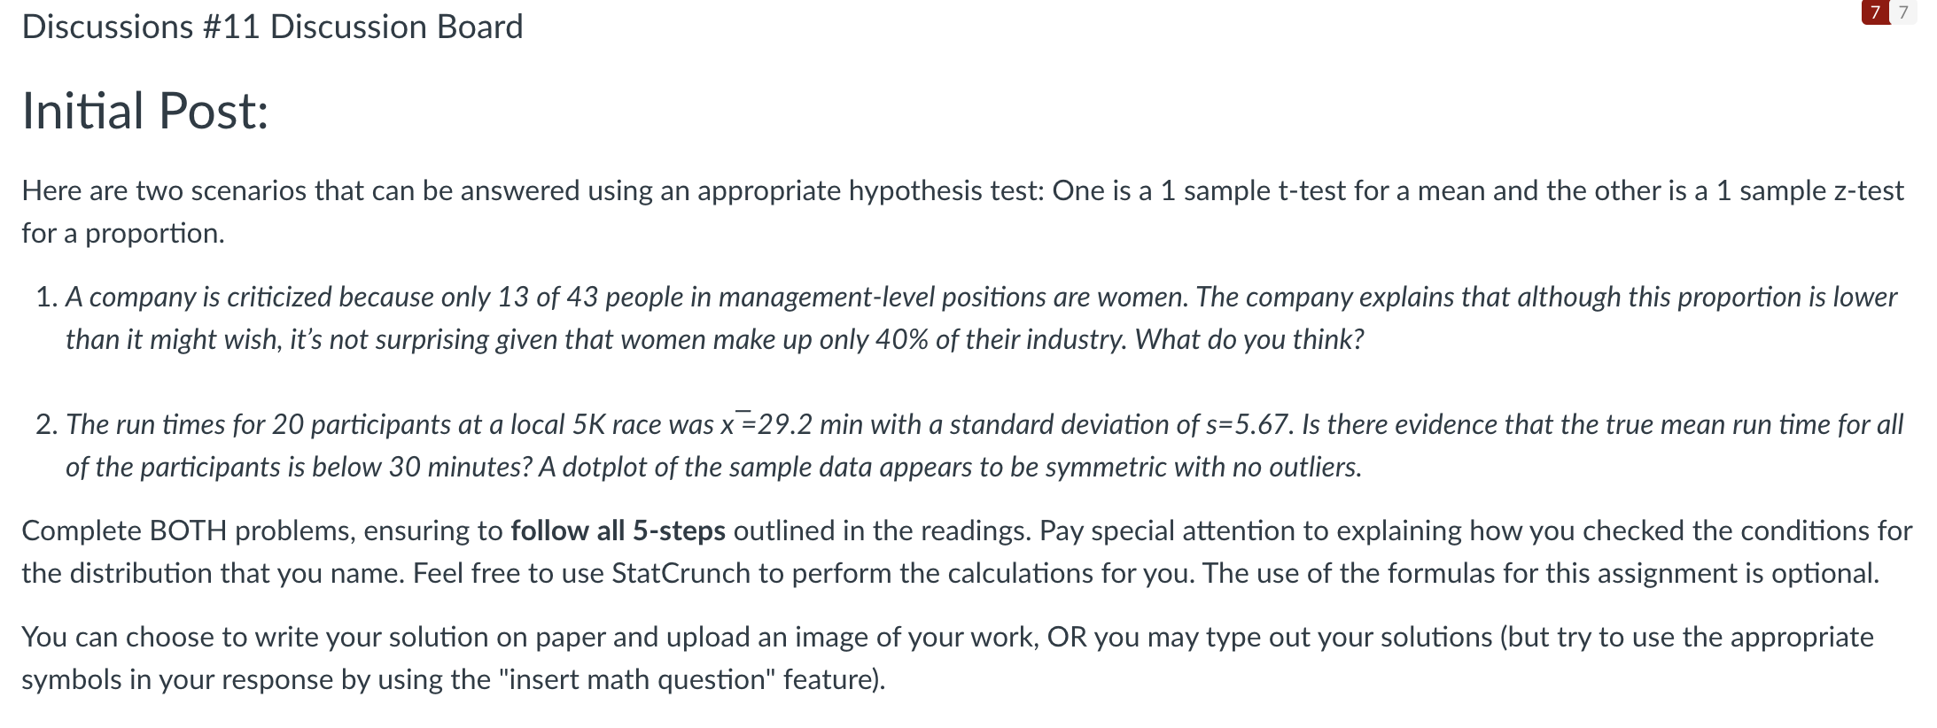The image size is (1937, 728).
Task: Click list number 2 of the scenarios
Action: point(46,424)
